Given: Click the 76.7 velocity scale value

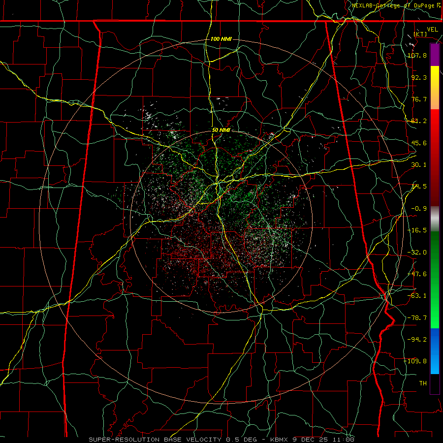Looking at the screenshot, I should [419, 99].
